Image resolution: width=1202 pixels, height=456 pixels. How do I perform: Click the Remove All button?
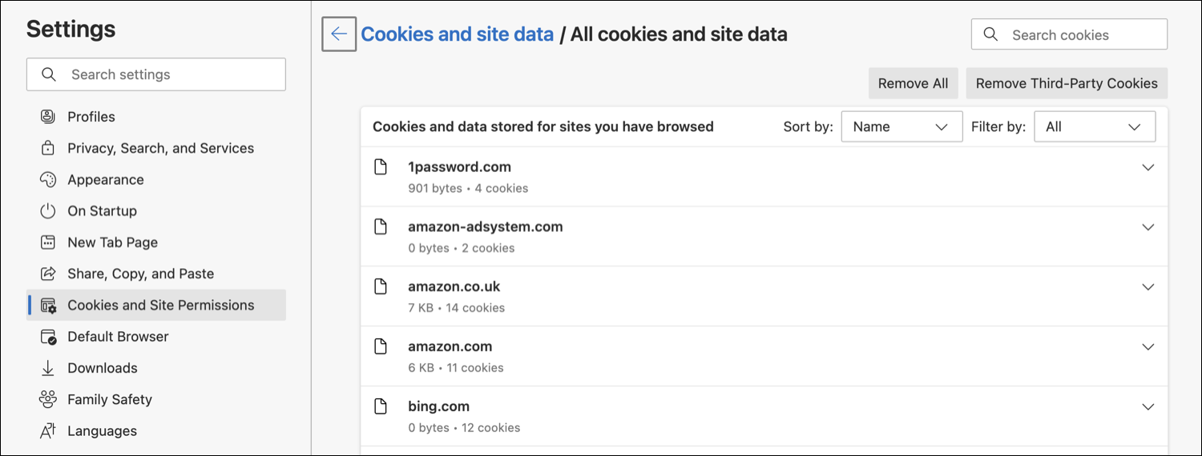pyautogui.click(x=913, y=83)
